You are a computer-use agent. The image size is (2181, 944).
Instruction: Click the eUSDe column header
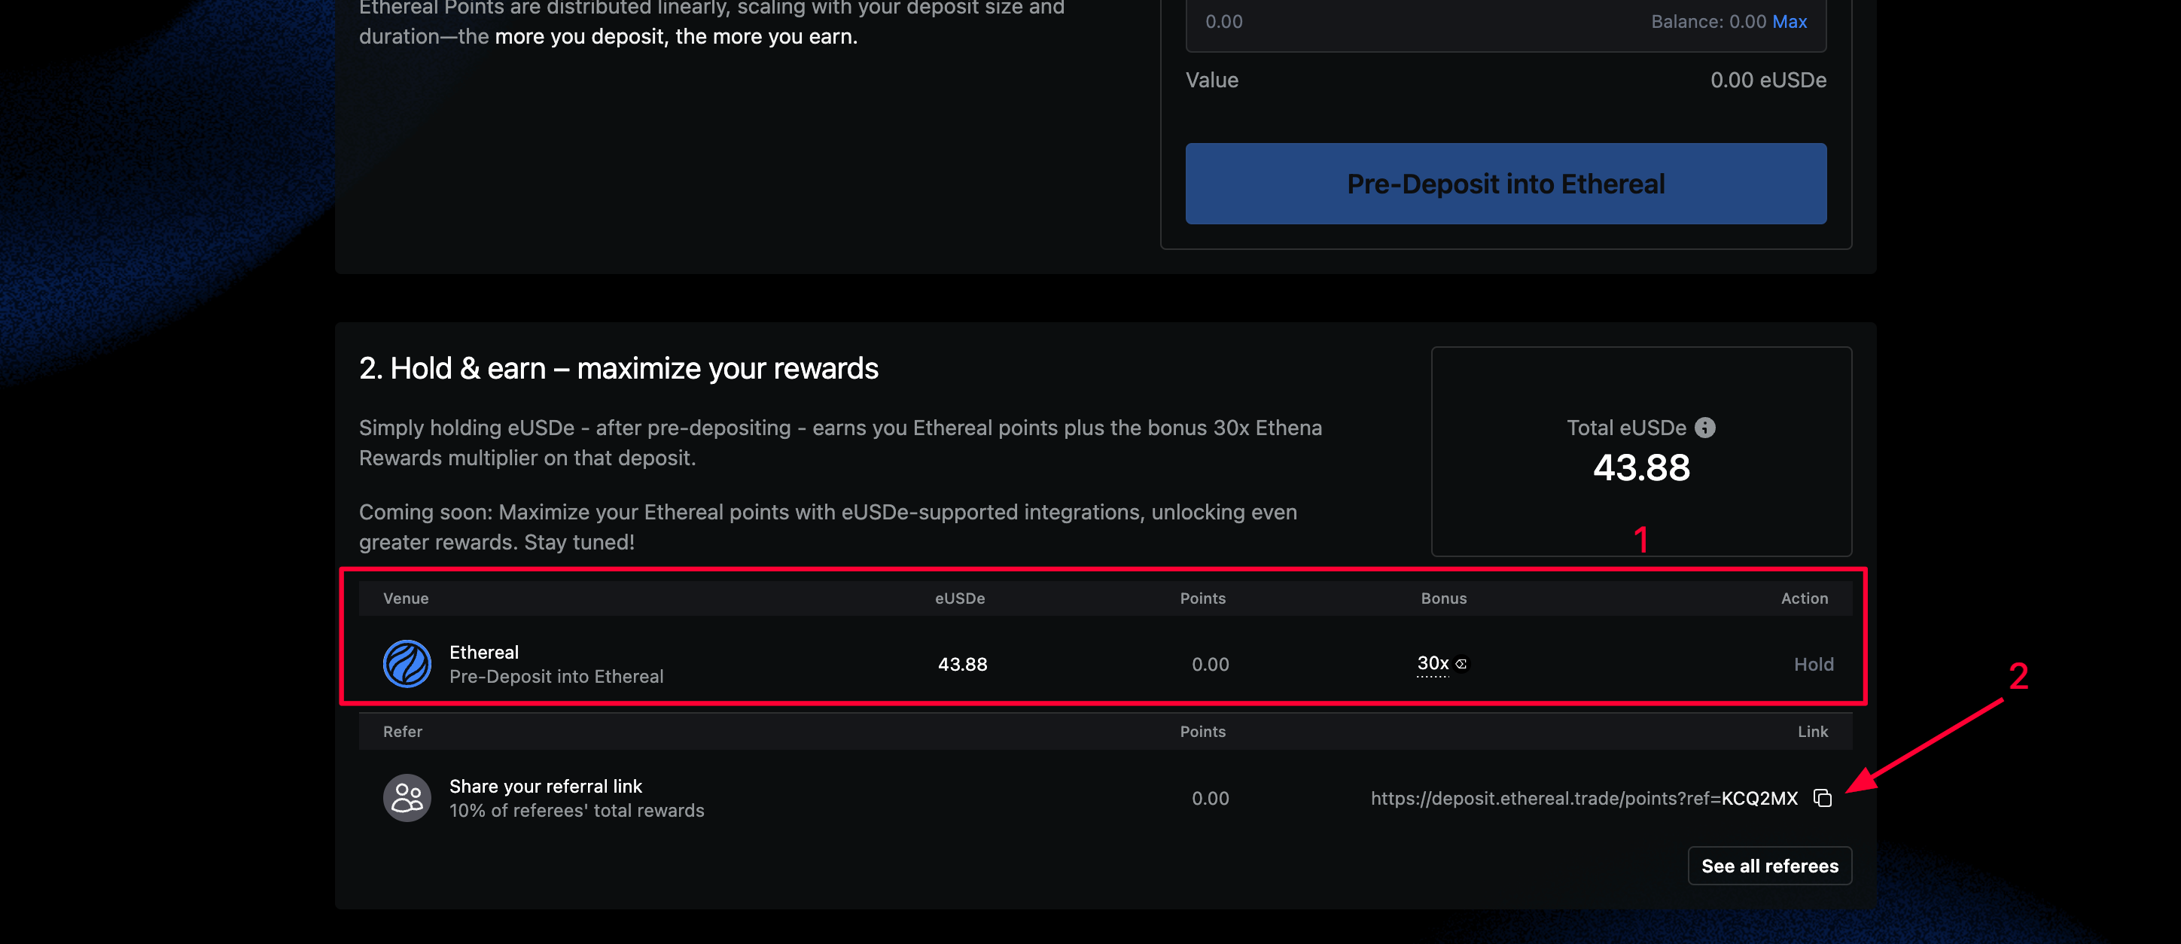pos(959,598)
